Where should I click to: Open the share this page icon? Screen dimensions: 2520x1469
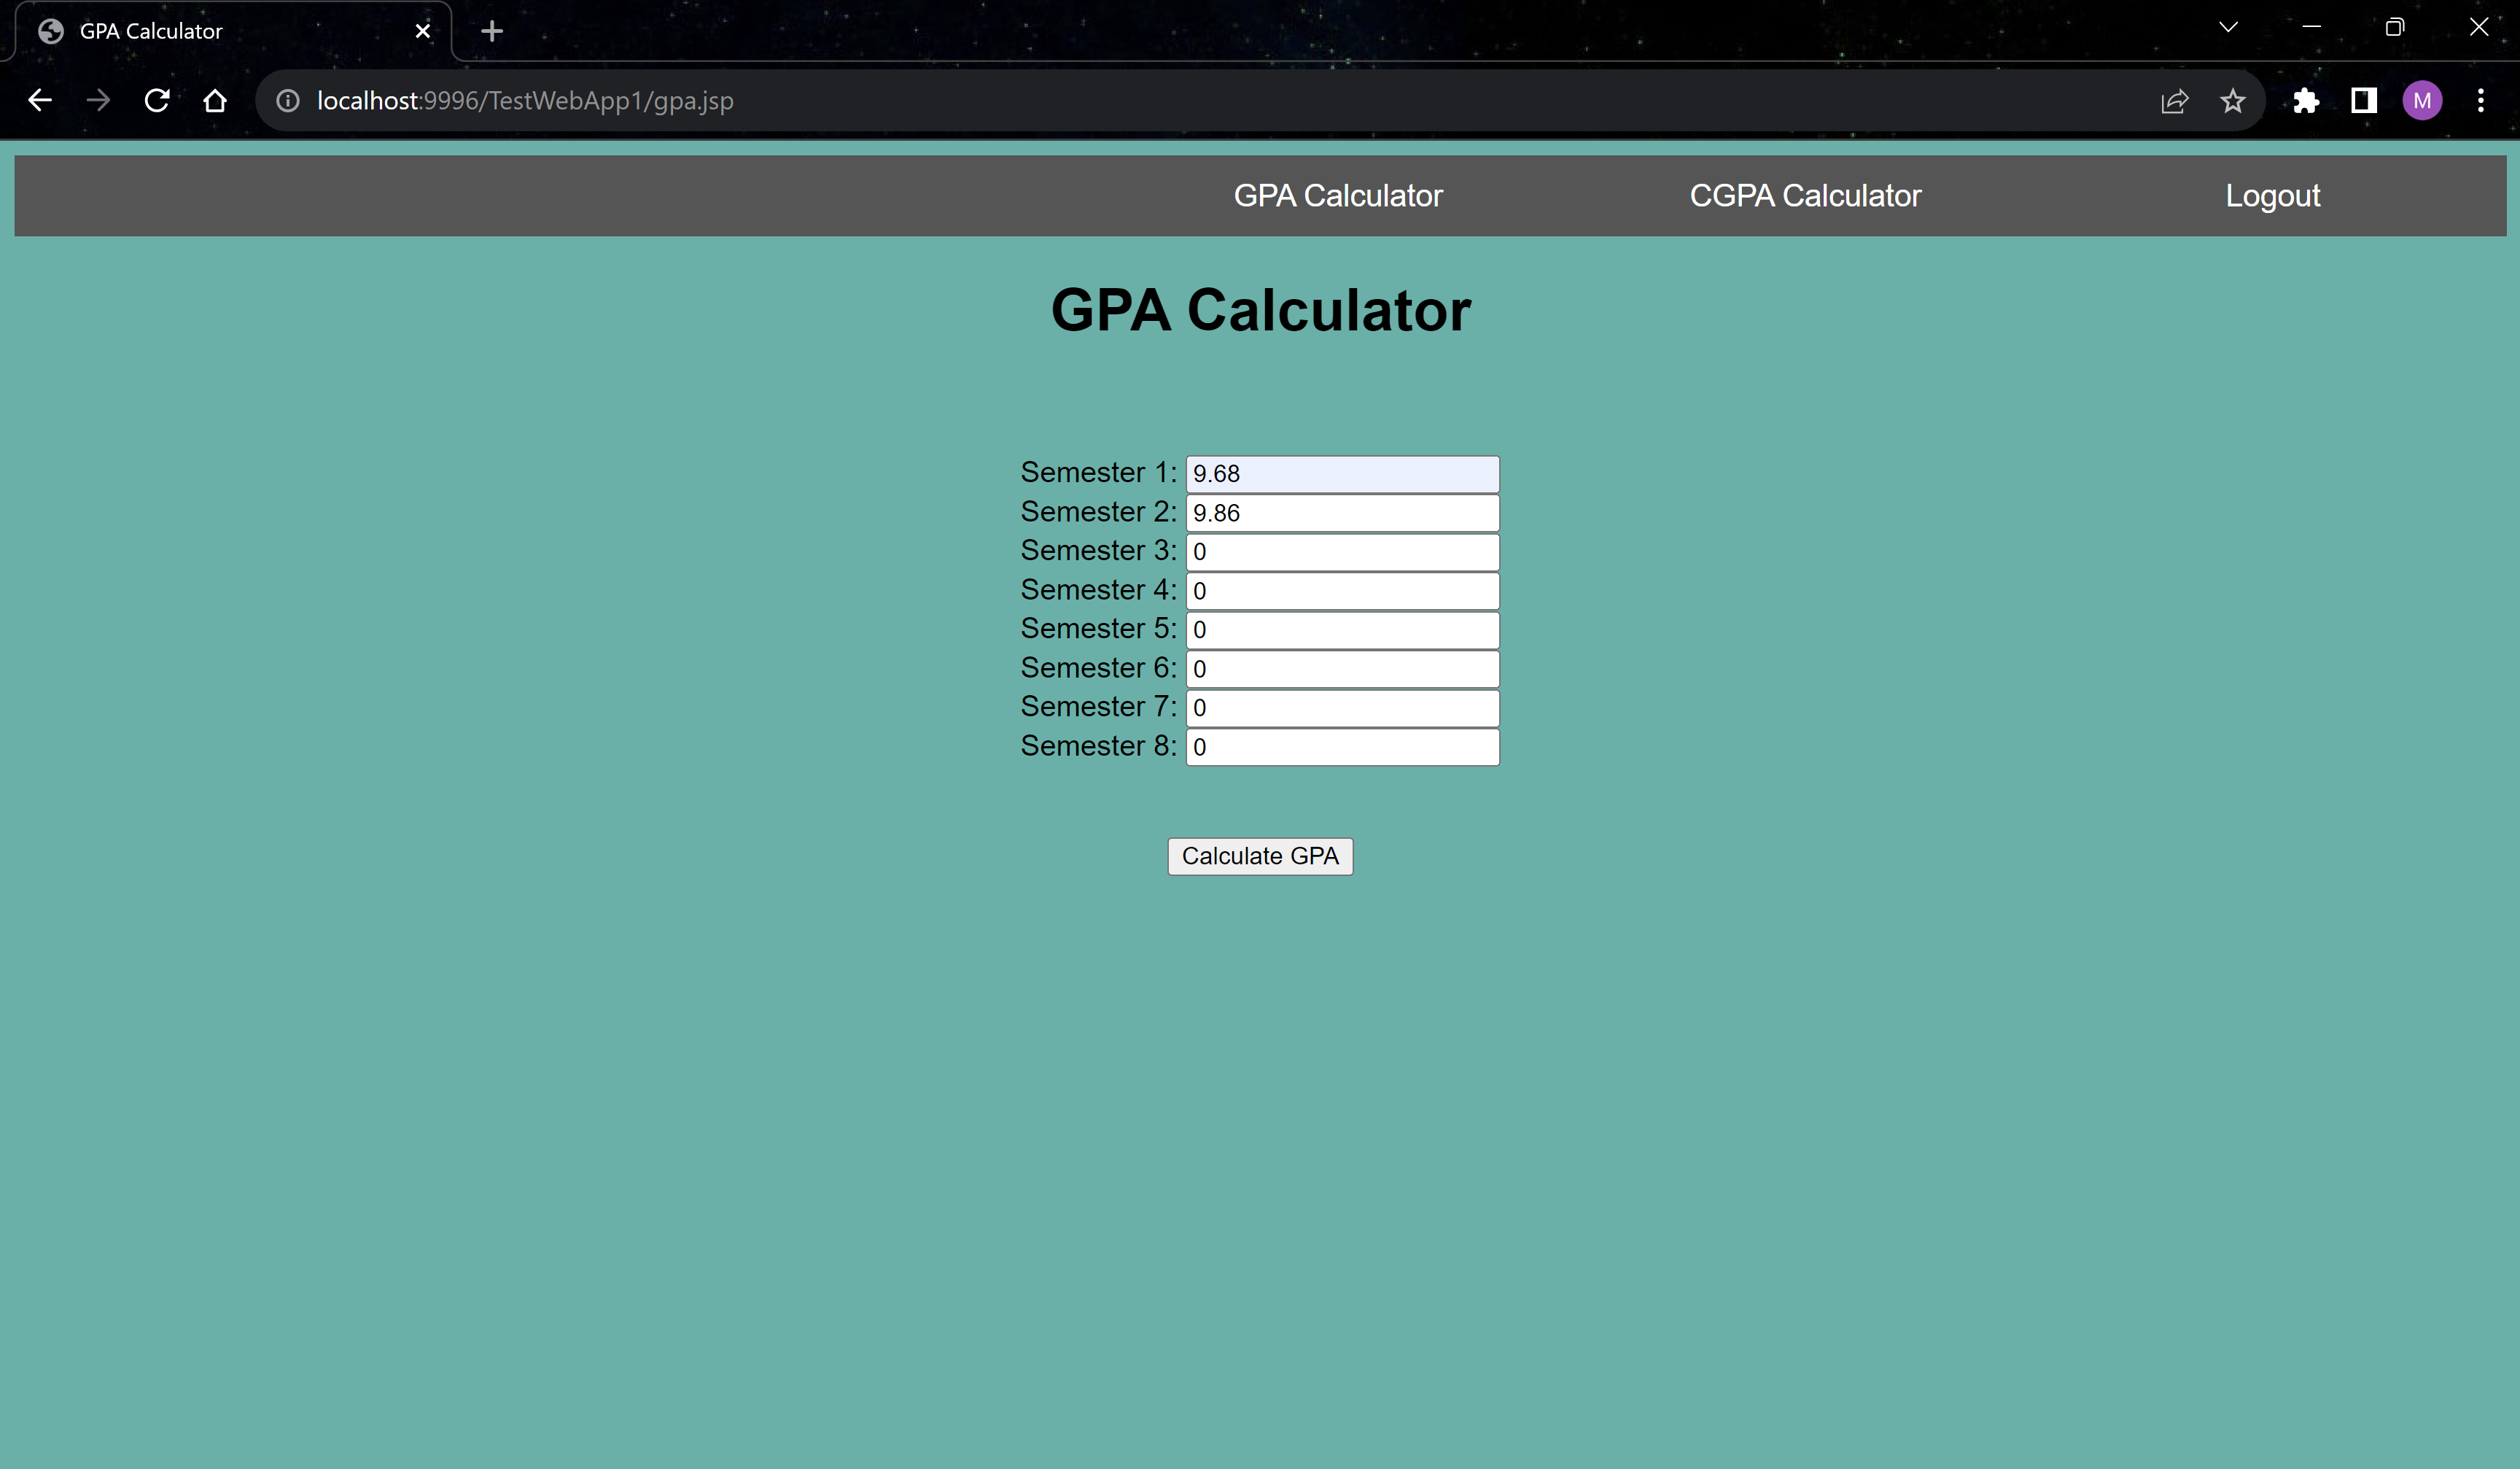click(2175, 100)
